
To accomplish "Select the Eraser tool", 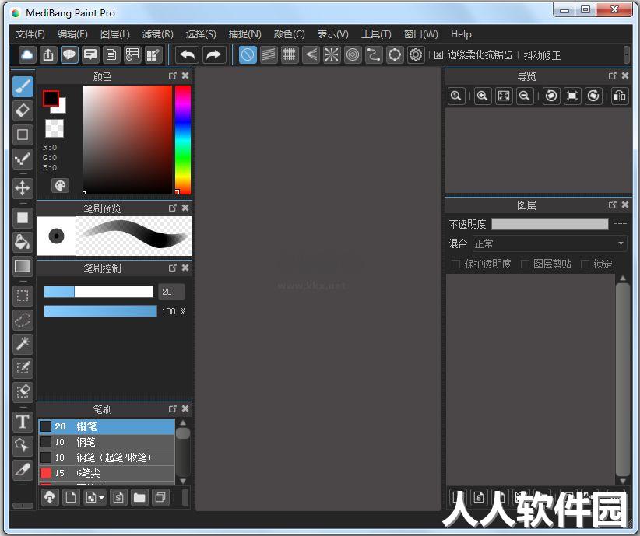I will click(x=23, y=110).
